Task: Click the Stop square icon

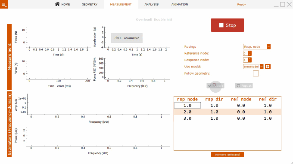Action: (x=221, y=25)
